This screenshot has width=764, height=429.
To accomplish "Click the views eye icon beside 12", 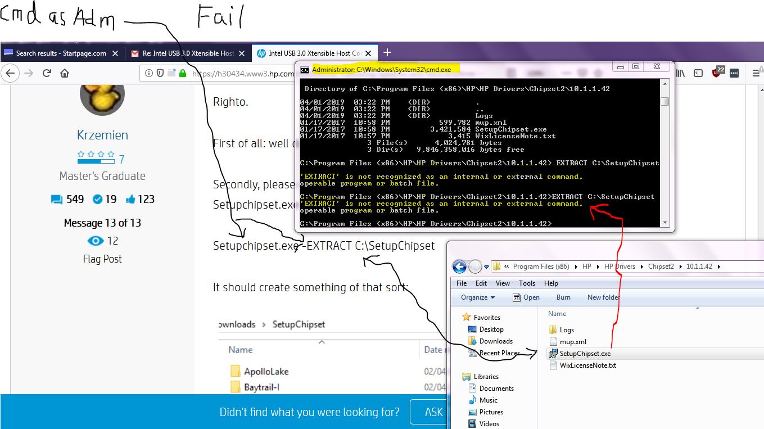I will (96, 241).
